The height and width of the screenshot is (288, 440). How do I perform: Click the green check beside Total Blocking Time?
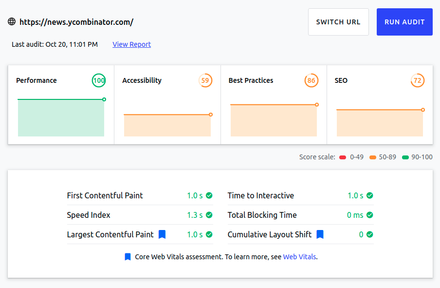pos(369,215)
